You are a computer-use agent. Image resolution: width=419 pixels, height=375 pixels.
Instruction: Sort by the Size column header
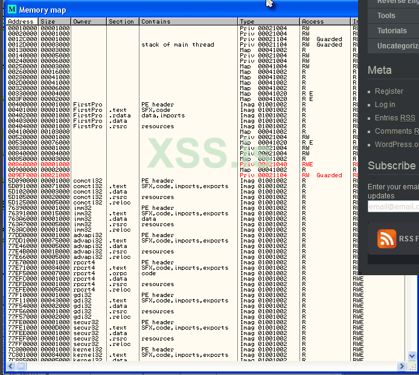point(55,21)
